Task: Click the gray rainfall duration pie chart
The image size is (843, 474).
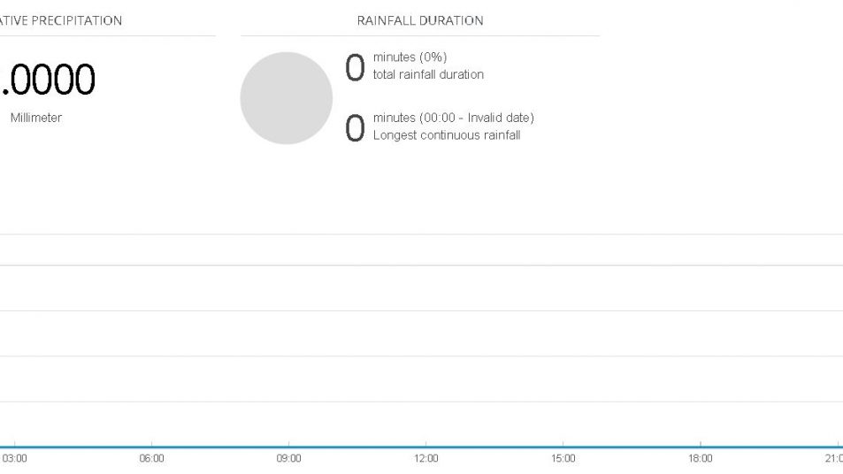Action: (x=286, y=98)
